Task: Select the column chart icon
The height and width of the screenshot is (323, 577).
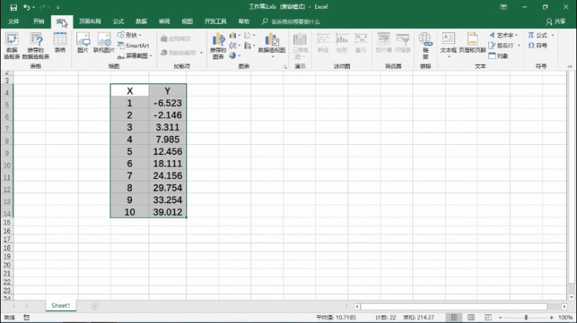Action: [x=233, y=35]
